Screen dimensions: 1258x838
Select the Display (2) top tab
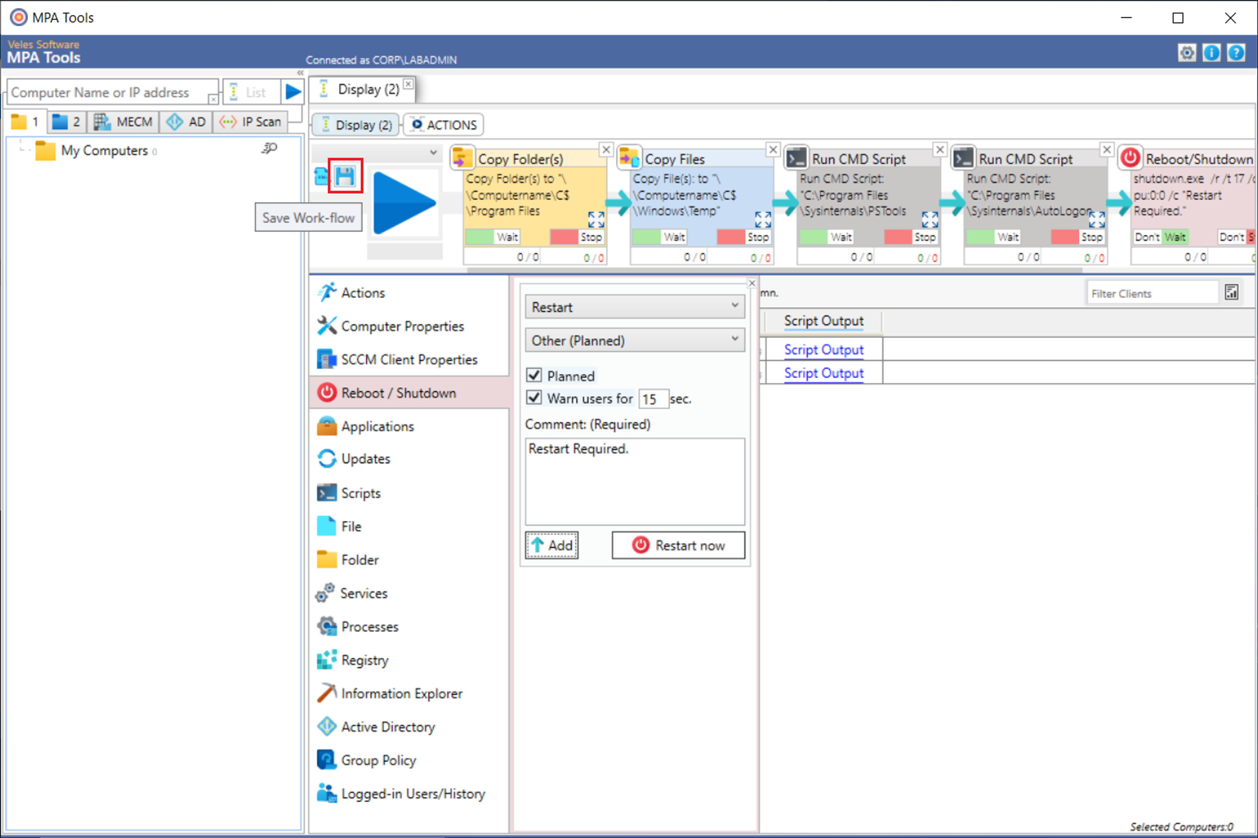363,89
